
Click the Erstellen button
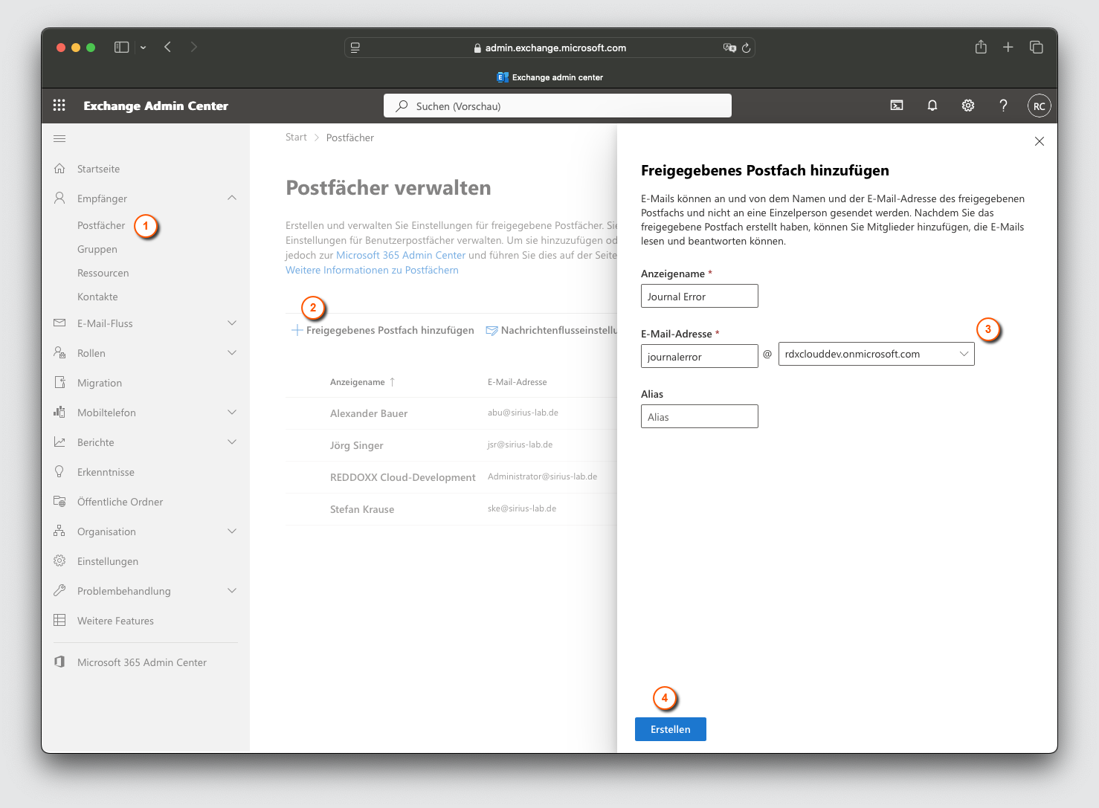click(x=671, y=729)
